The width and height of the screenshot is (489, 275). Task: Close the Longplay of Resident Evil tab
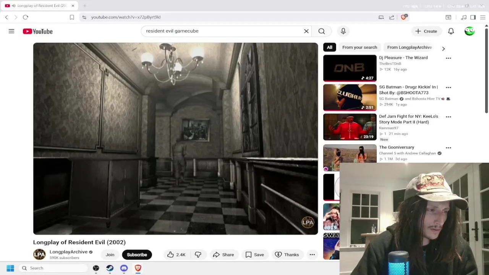[x=73, y=6]
